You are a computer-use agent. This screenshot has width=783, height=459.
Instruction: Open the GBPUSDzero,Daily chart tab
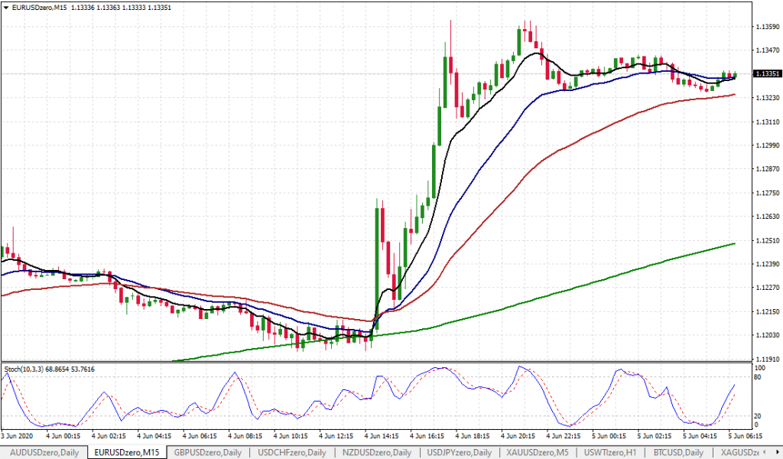pos(210,452)
